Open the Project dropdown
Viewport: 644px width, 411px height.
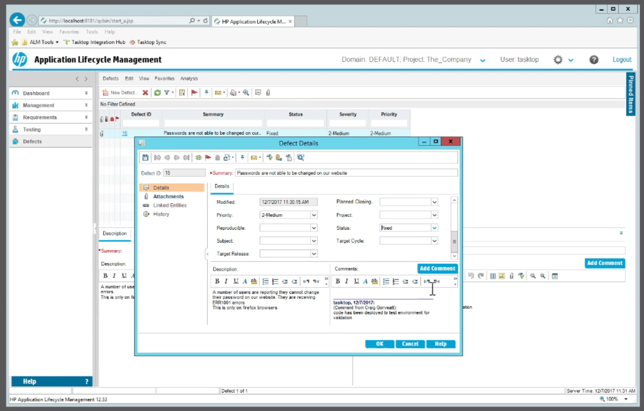tap(434, 215)
